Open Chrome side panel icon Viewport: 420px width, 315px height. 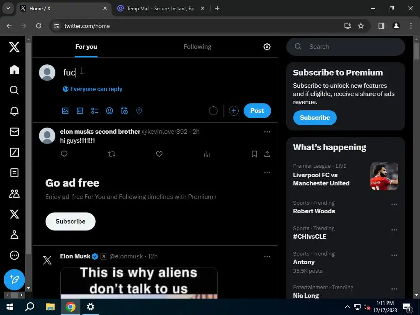click(381, 26)
